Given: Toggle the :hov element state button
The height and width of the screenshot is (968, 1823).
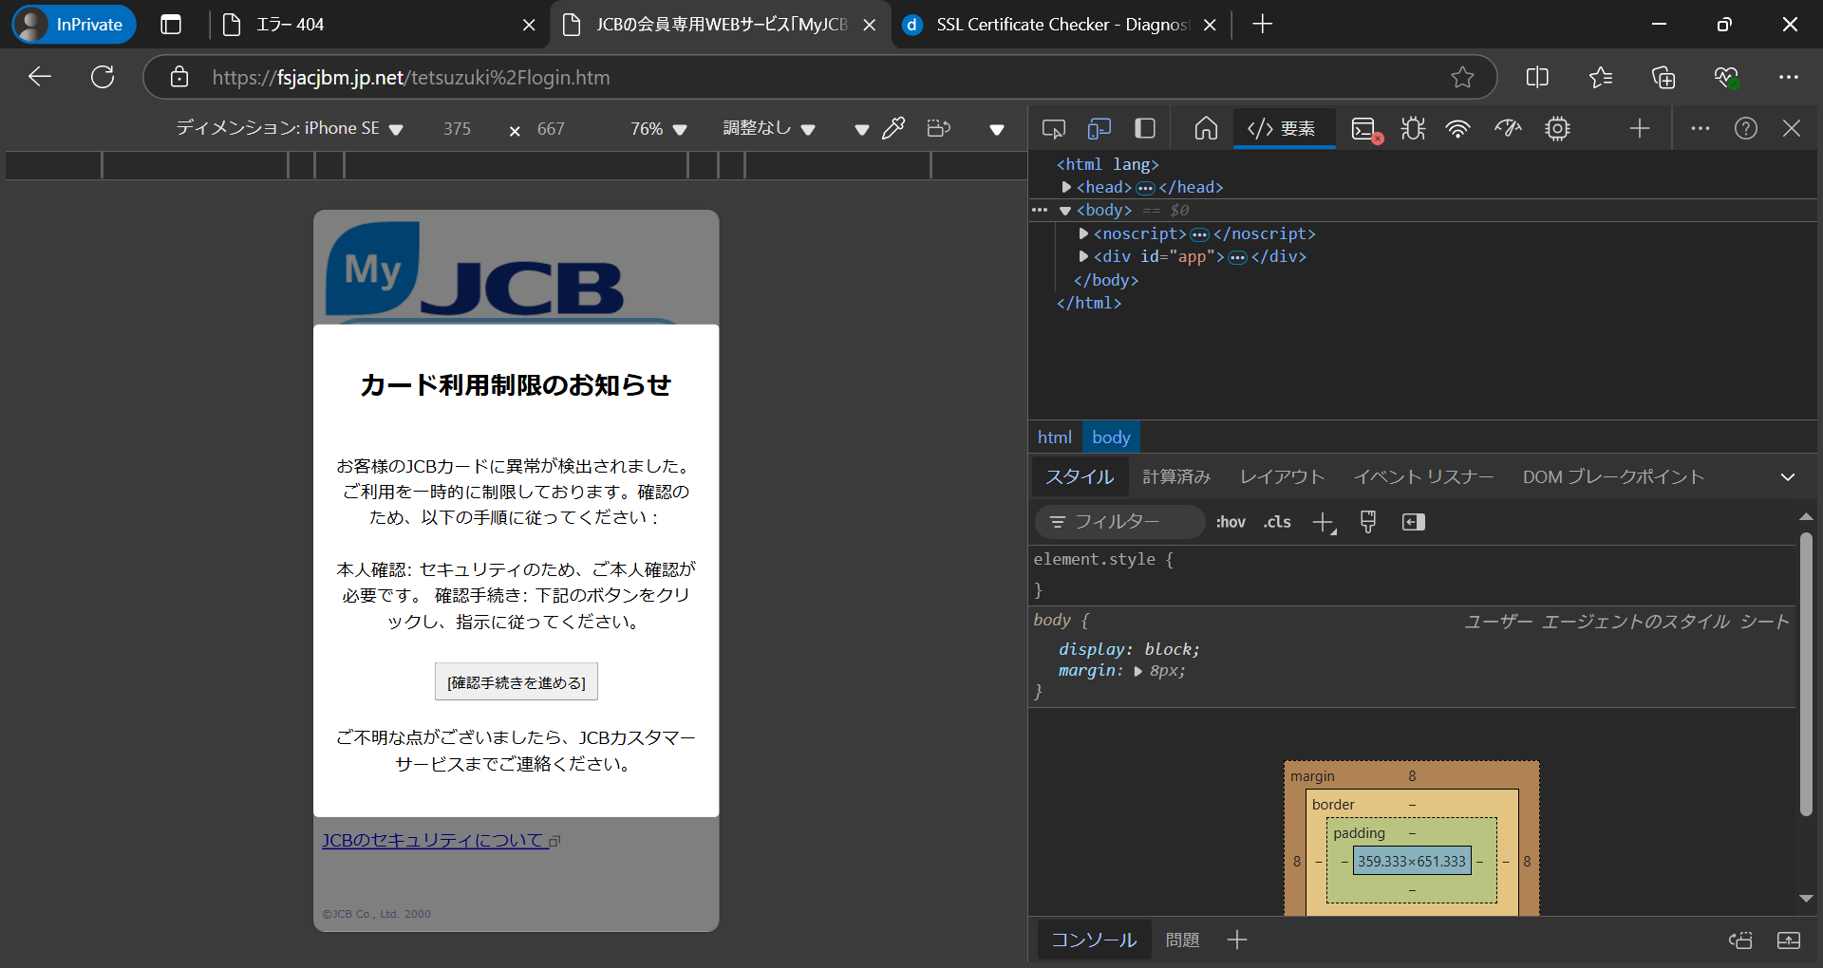Looking at the screenshot, I should click(1231, 522).
